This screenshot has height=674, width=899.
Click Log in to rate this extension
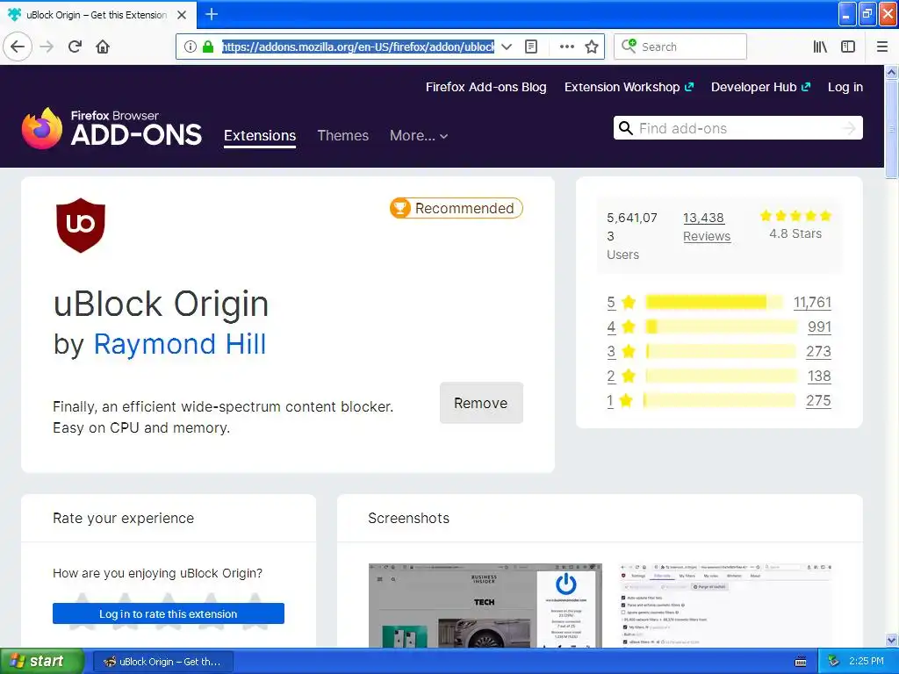[168, 613]
